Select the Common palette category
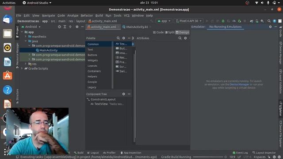Viewport: 283px width, 159px height. (98, 44)
